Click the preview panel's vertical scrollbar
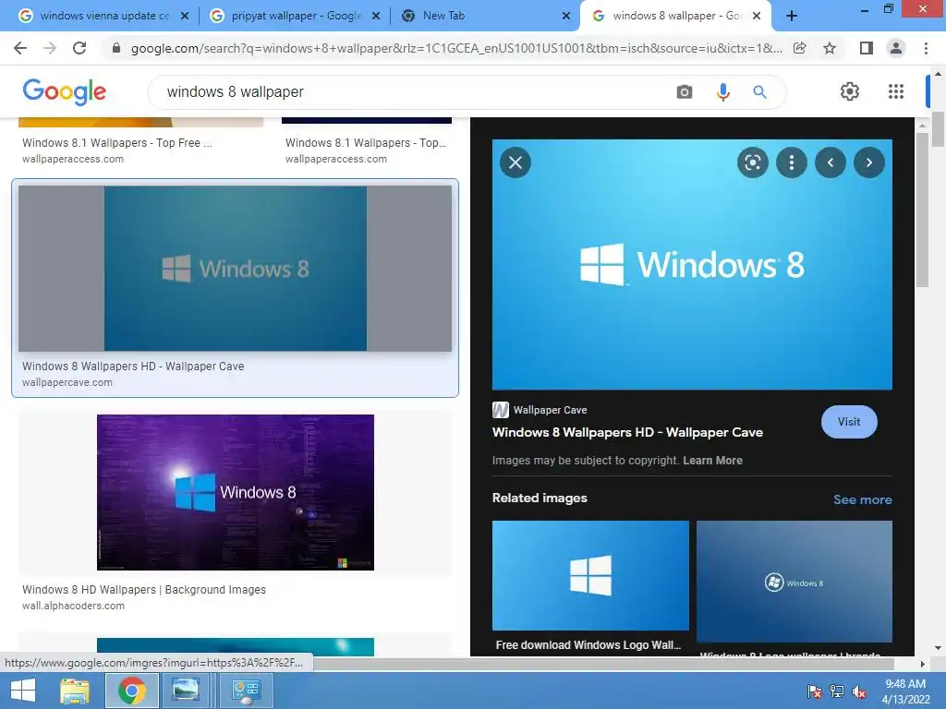Screen dimensions: 946x709 tap(922, 210)
